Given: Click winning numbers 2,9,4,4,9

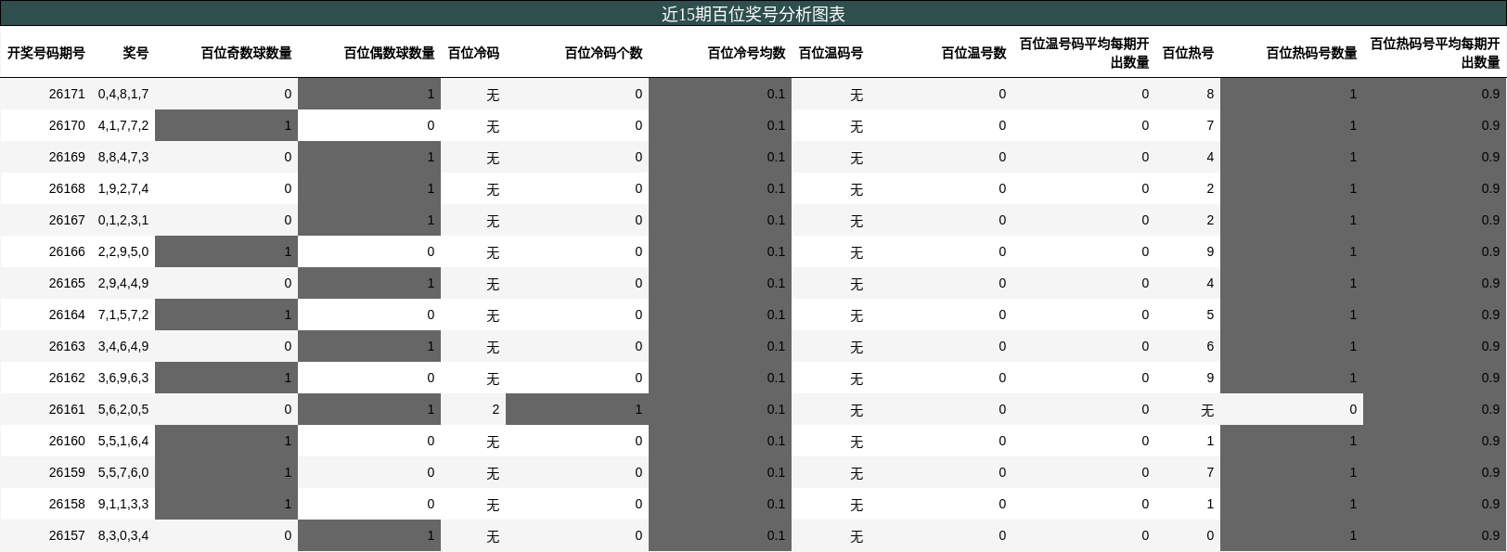Looking at the screenshot, I should coord(123,283).
